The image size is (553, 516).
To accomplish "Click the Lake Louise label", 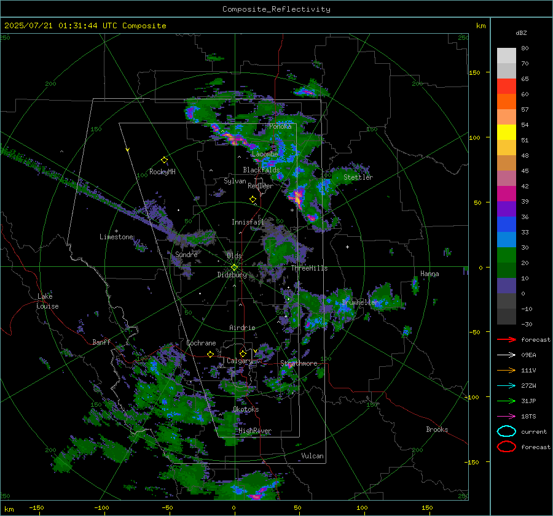I will click(47, 301).
